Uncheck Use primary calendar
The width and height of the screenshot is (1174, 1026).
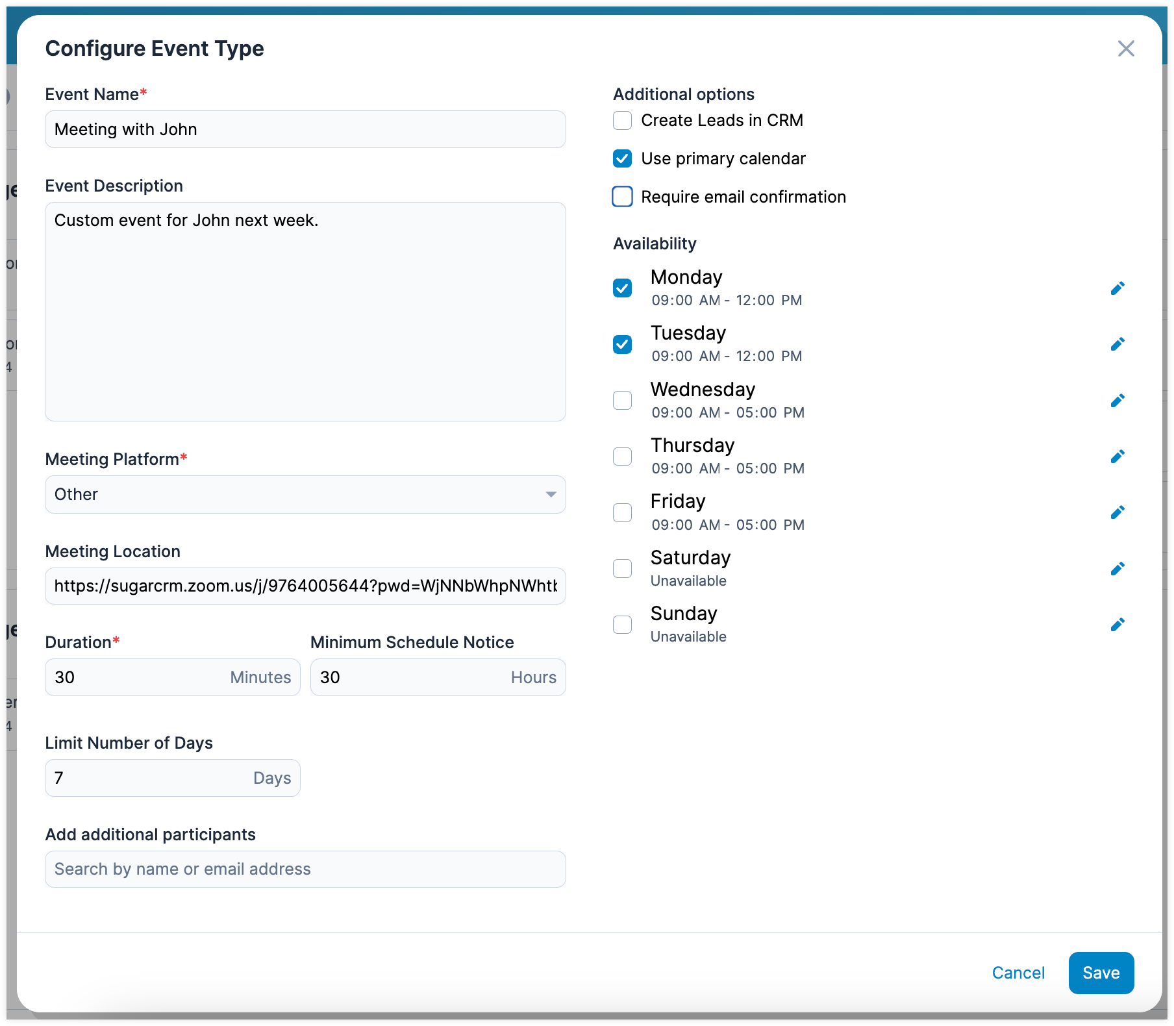622,158
